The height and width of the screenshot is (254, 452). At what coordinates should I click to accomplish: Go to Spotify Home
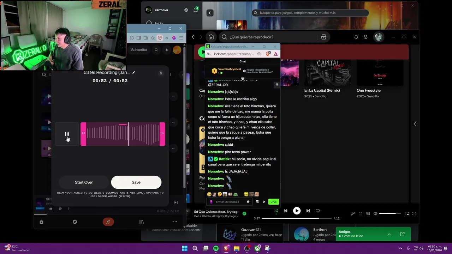[211, 37]
